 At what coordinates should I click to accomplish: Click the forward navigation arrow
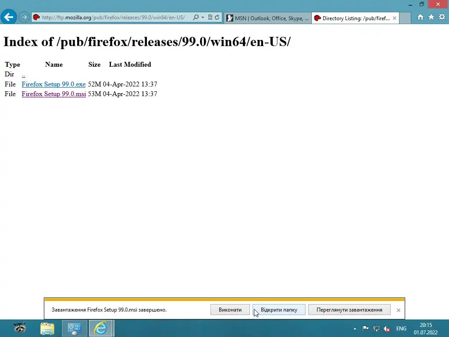[x=24, y=17]
